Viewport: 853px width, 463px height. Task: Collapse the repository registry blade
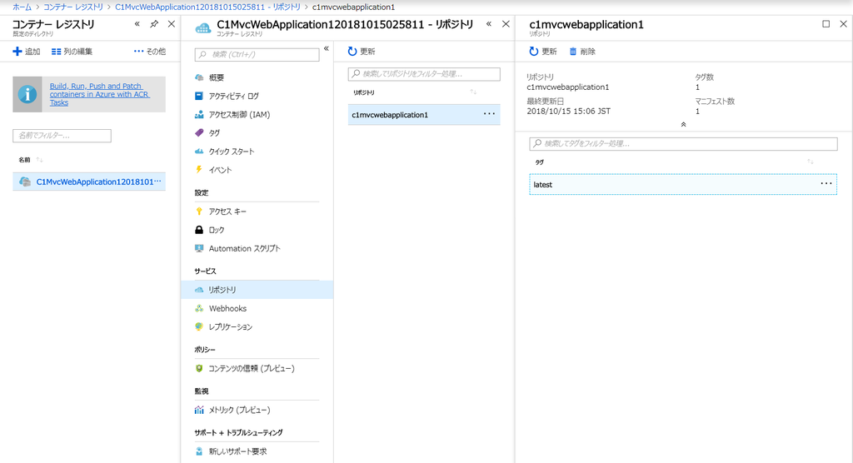[489, 24]
